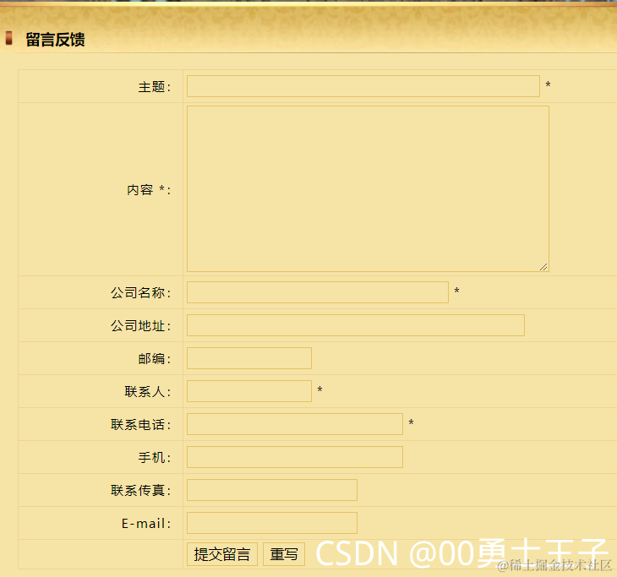Submit the form with 提交留言 button
Viewport: 617px width, 577px height.
222,554
